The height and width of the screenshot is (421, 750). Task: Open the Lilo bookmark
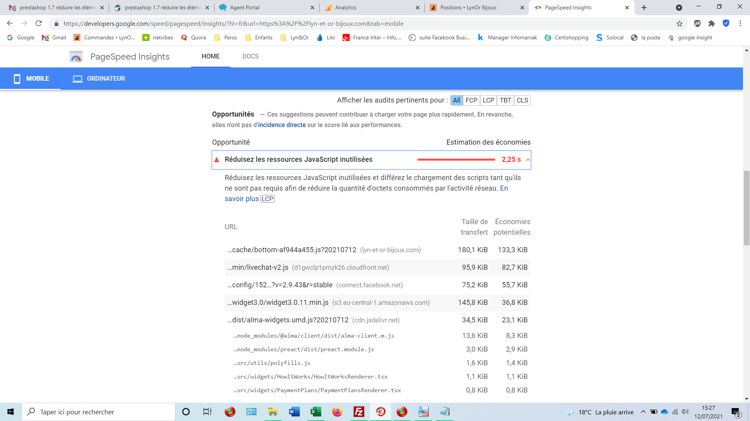pyautogui.click(x=326, y=37)
